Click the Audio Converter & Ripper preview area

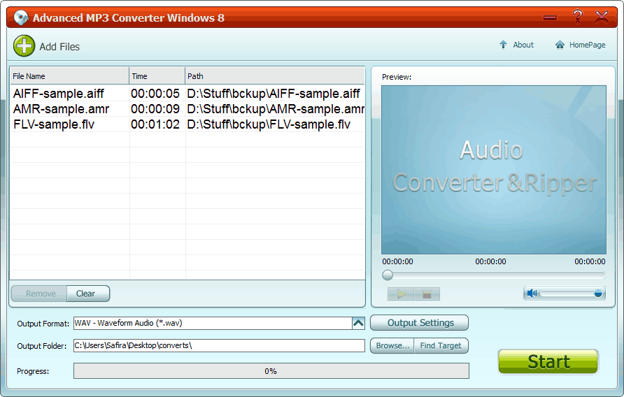493,170
